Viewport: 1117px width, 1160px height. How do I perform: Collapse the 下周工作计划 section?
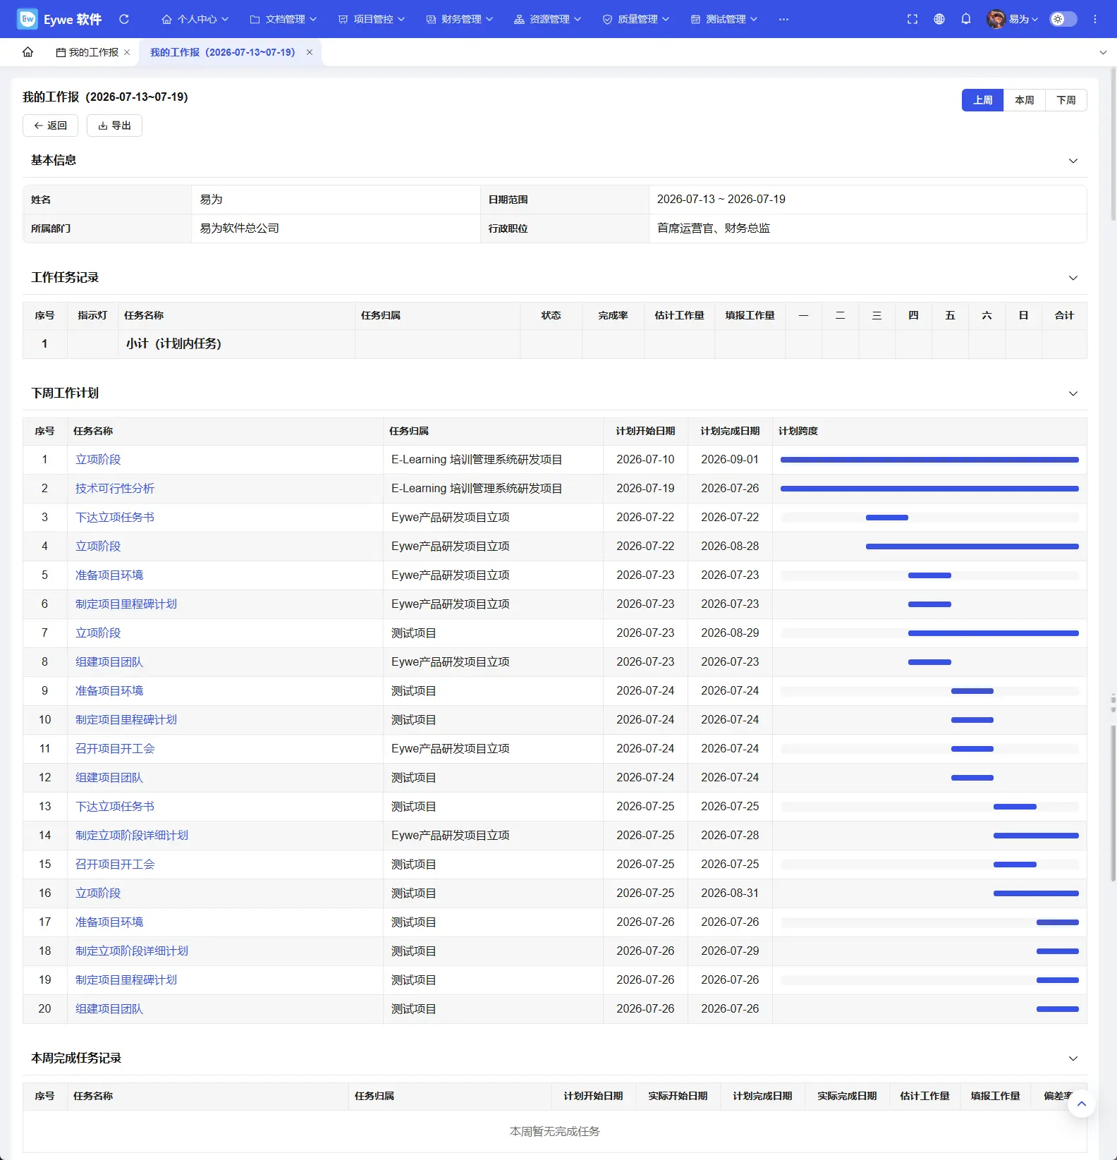tap(1073, 393)
